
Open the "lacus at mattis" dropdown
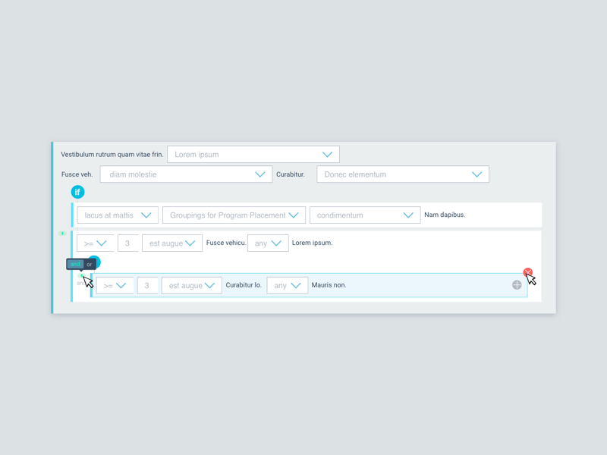click(117, 215)
